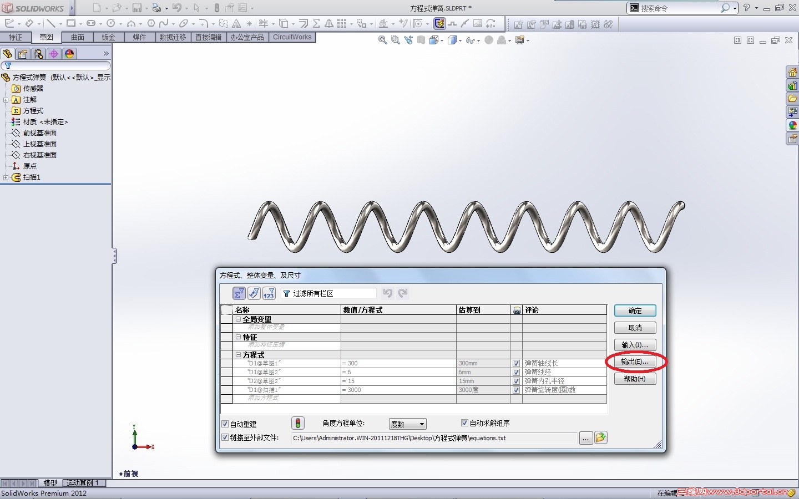Switch to the 曲面 tab
This screenshot has height=499, width=799.
point(78,37)
